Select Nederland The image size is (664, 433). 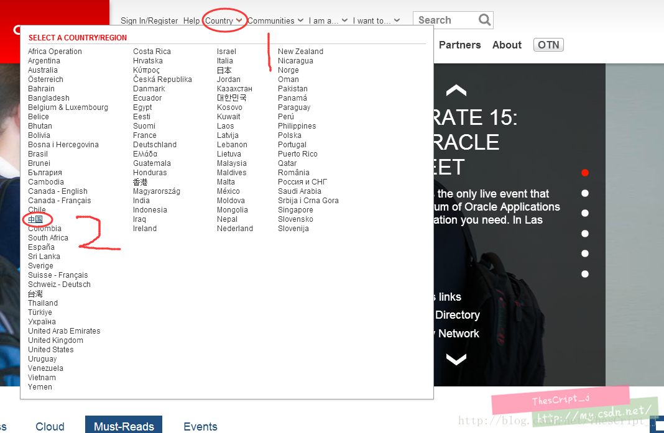click(x=235, y=229)
